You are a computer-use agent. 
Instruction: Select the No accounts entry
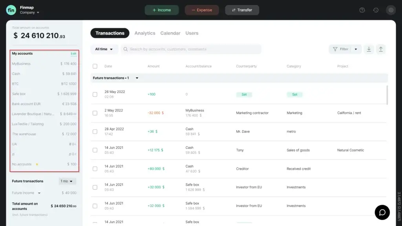tap(44, 164)
